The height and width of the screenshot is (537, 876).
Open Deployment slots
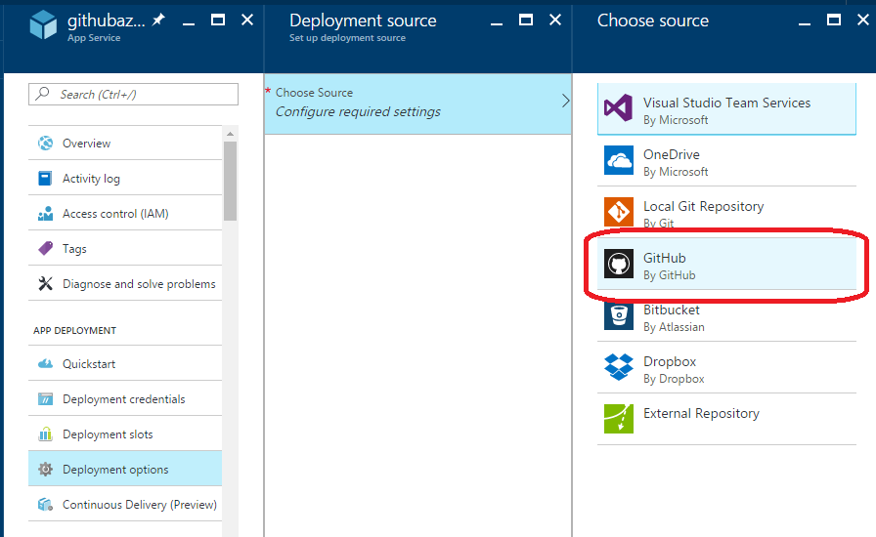coord(125,434)
